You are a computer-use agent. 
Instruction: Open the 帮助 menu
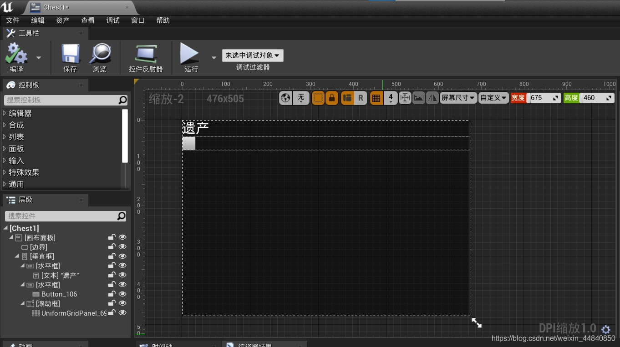pos(163,20)
